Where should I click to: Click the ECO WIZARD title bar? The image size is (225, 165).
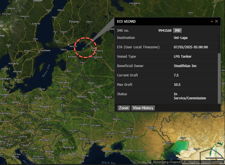(160, 21)
